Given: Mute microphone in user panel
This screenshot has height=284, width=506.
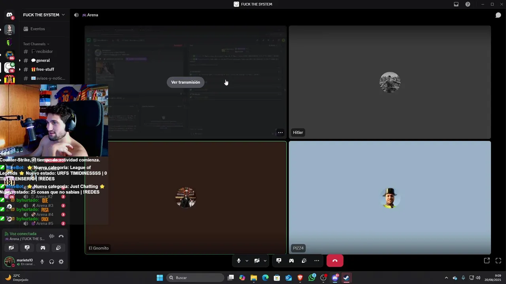Looking at the screenshot, I should click(x=42, y=262).
